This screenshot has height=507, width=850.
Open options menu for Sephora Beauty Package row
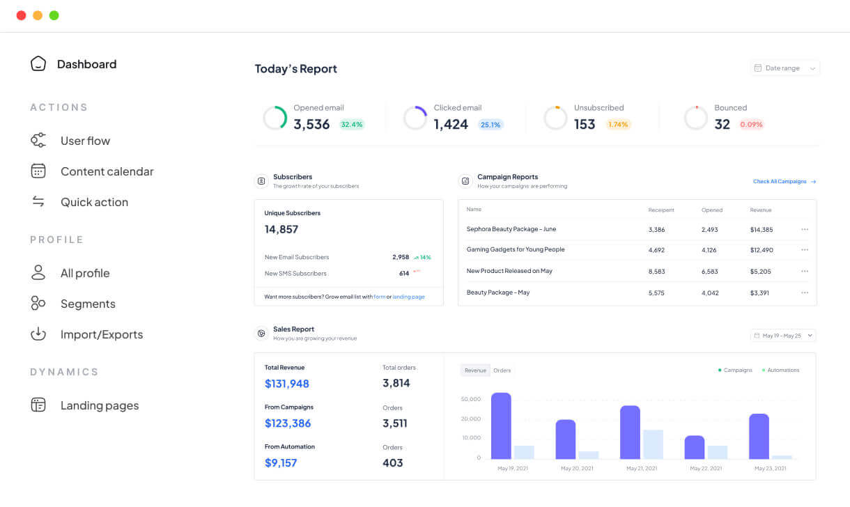pyautogui.click(x=805, y=229)
